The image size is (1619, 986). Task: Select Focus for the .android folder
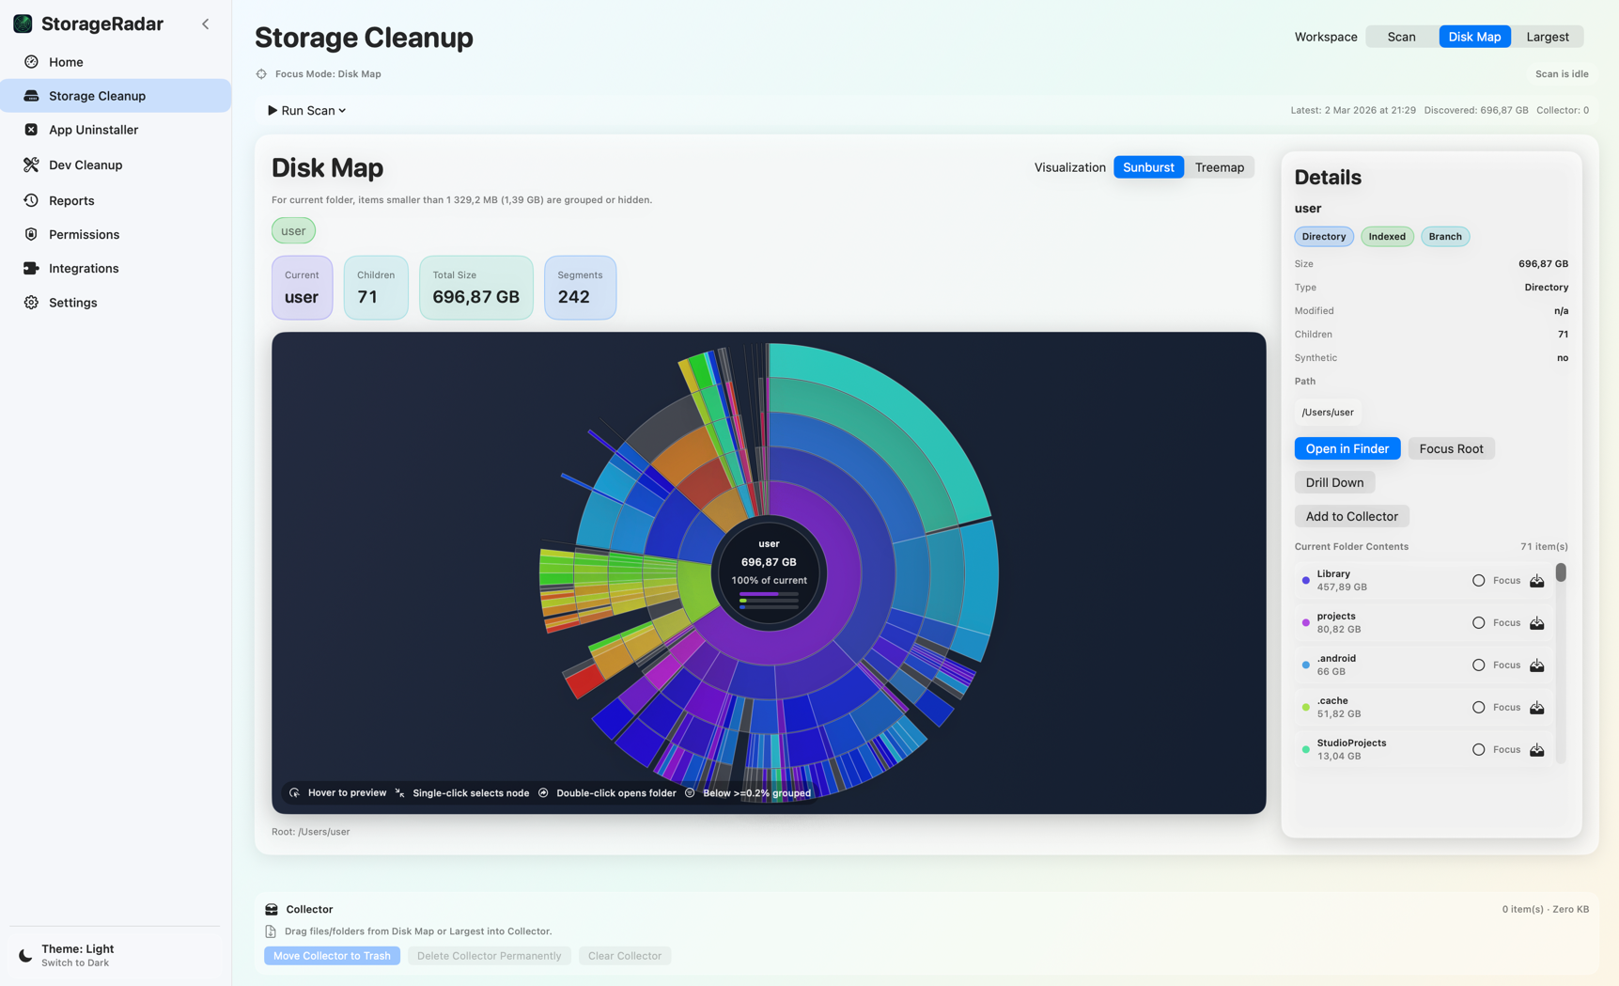(x=1476, y=665)
